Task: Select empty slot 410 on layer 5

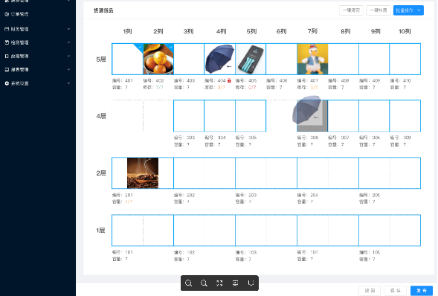Action: 405,59
